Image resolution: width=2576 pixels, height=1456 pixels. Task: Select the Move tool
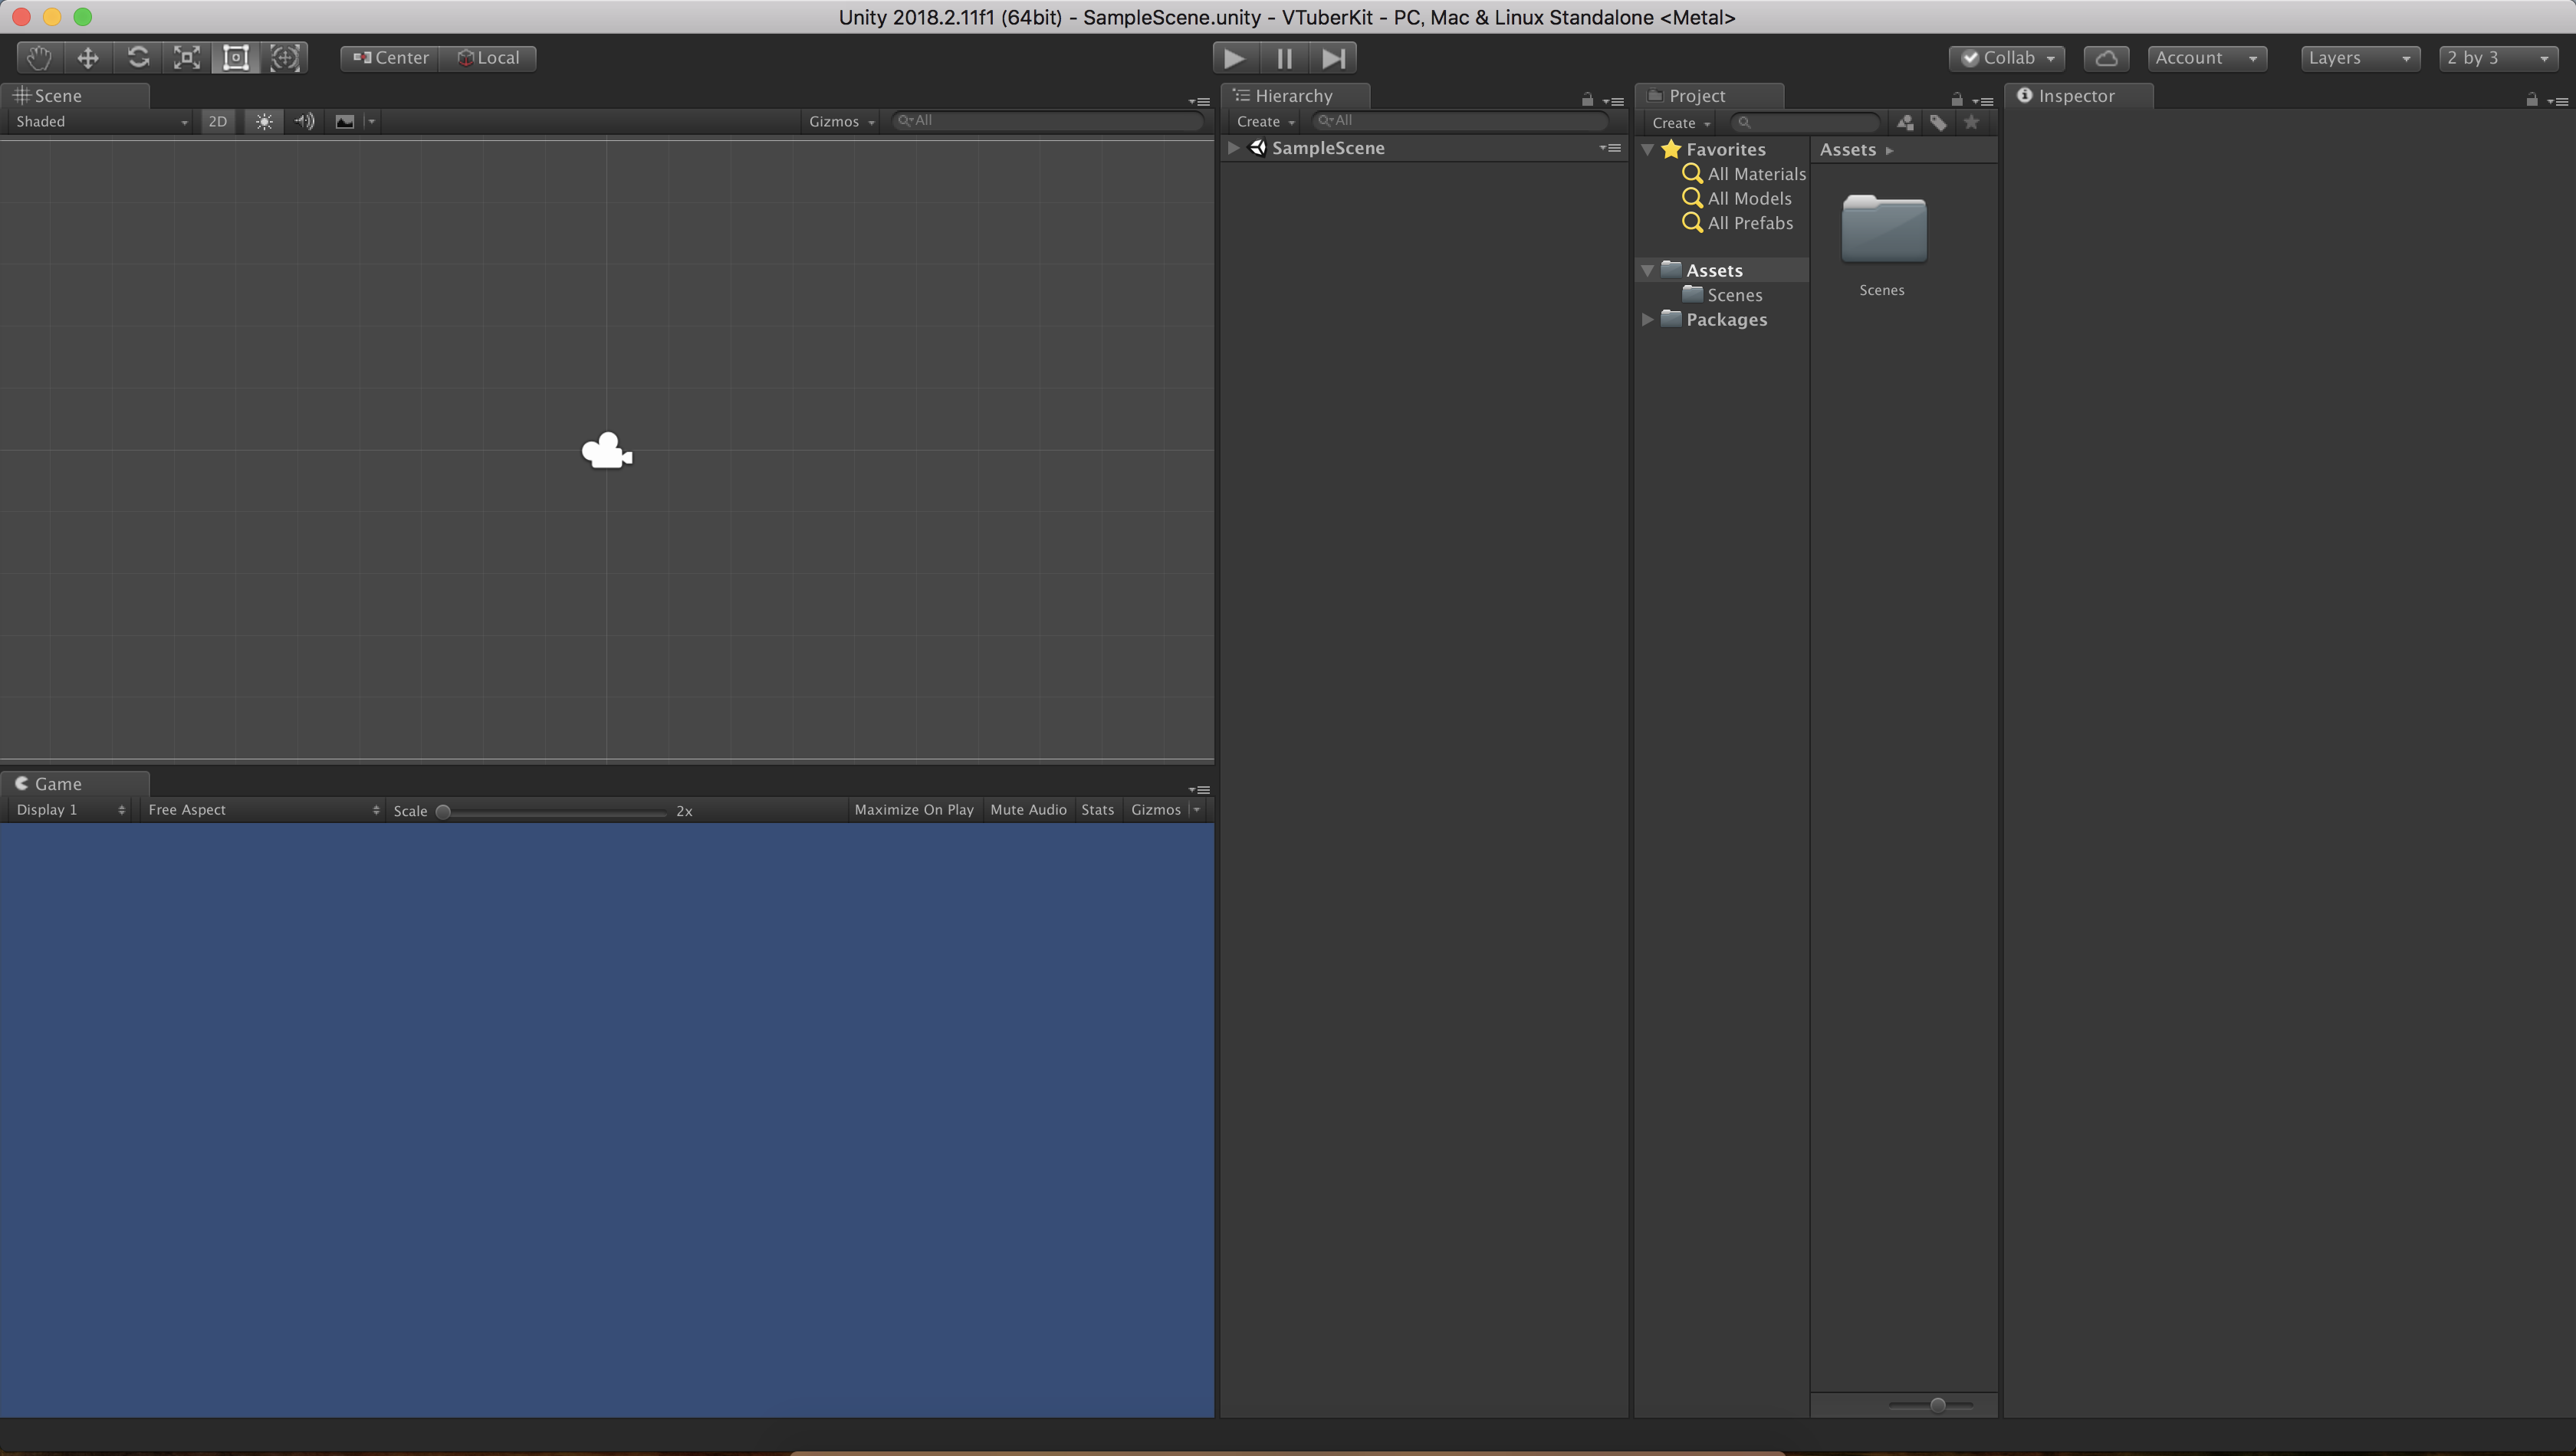[88, 58]
